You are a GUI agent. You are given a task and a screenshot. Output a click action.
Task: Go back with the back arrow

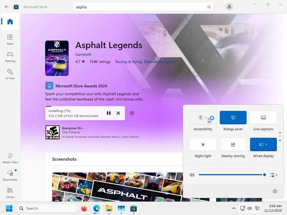[x=7, y=7]
